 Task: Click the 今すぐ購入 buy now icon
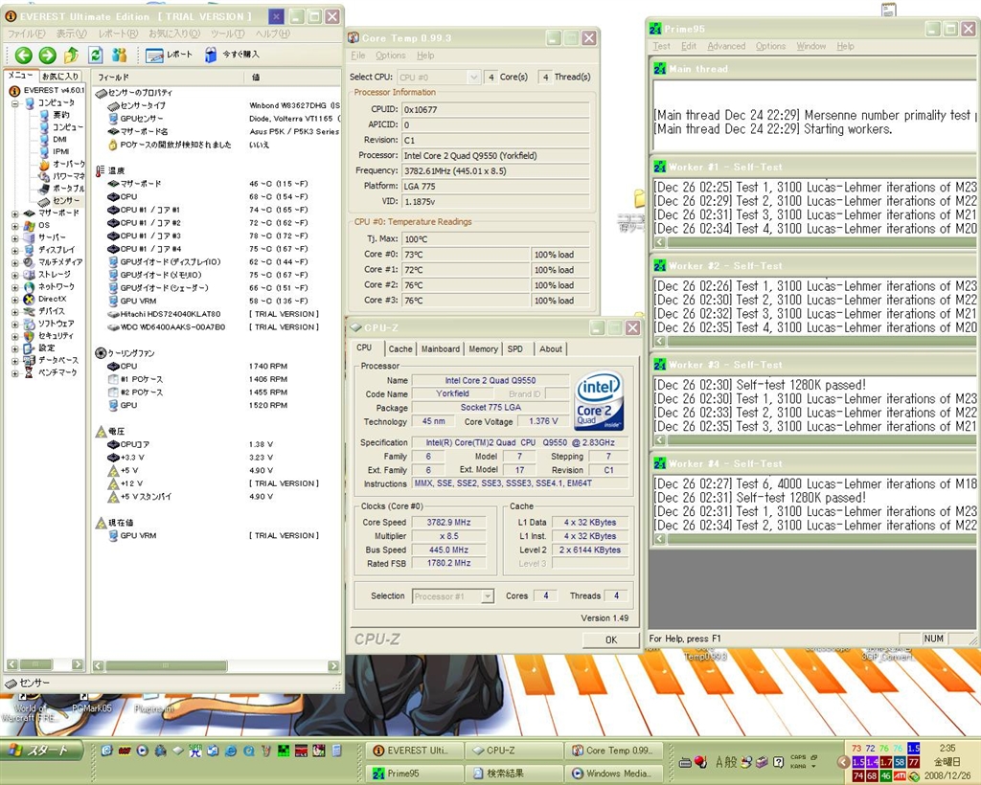(212, 56)
